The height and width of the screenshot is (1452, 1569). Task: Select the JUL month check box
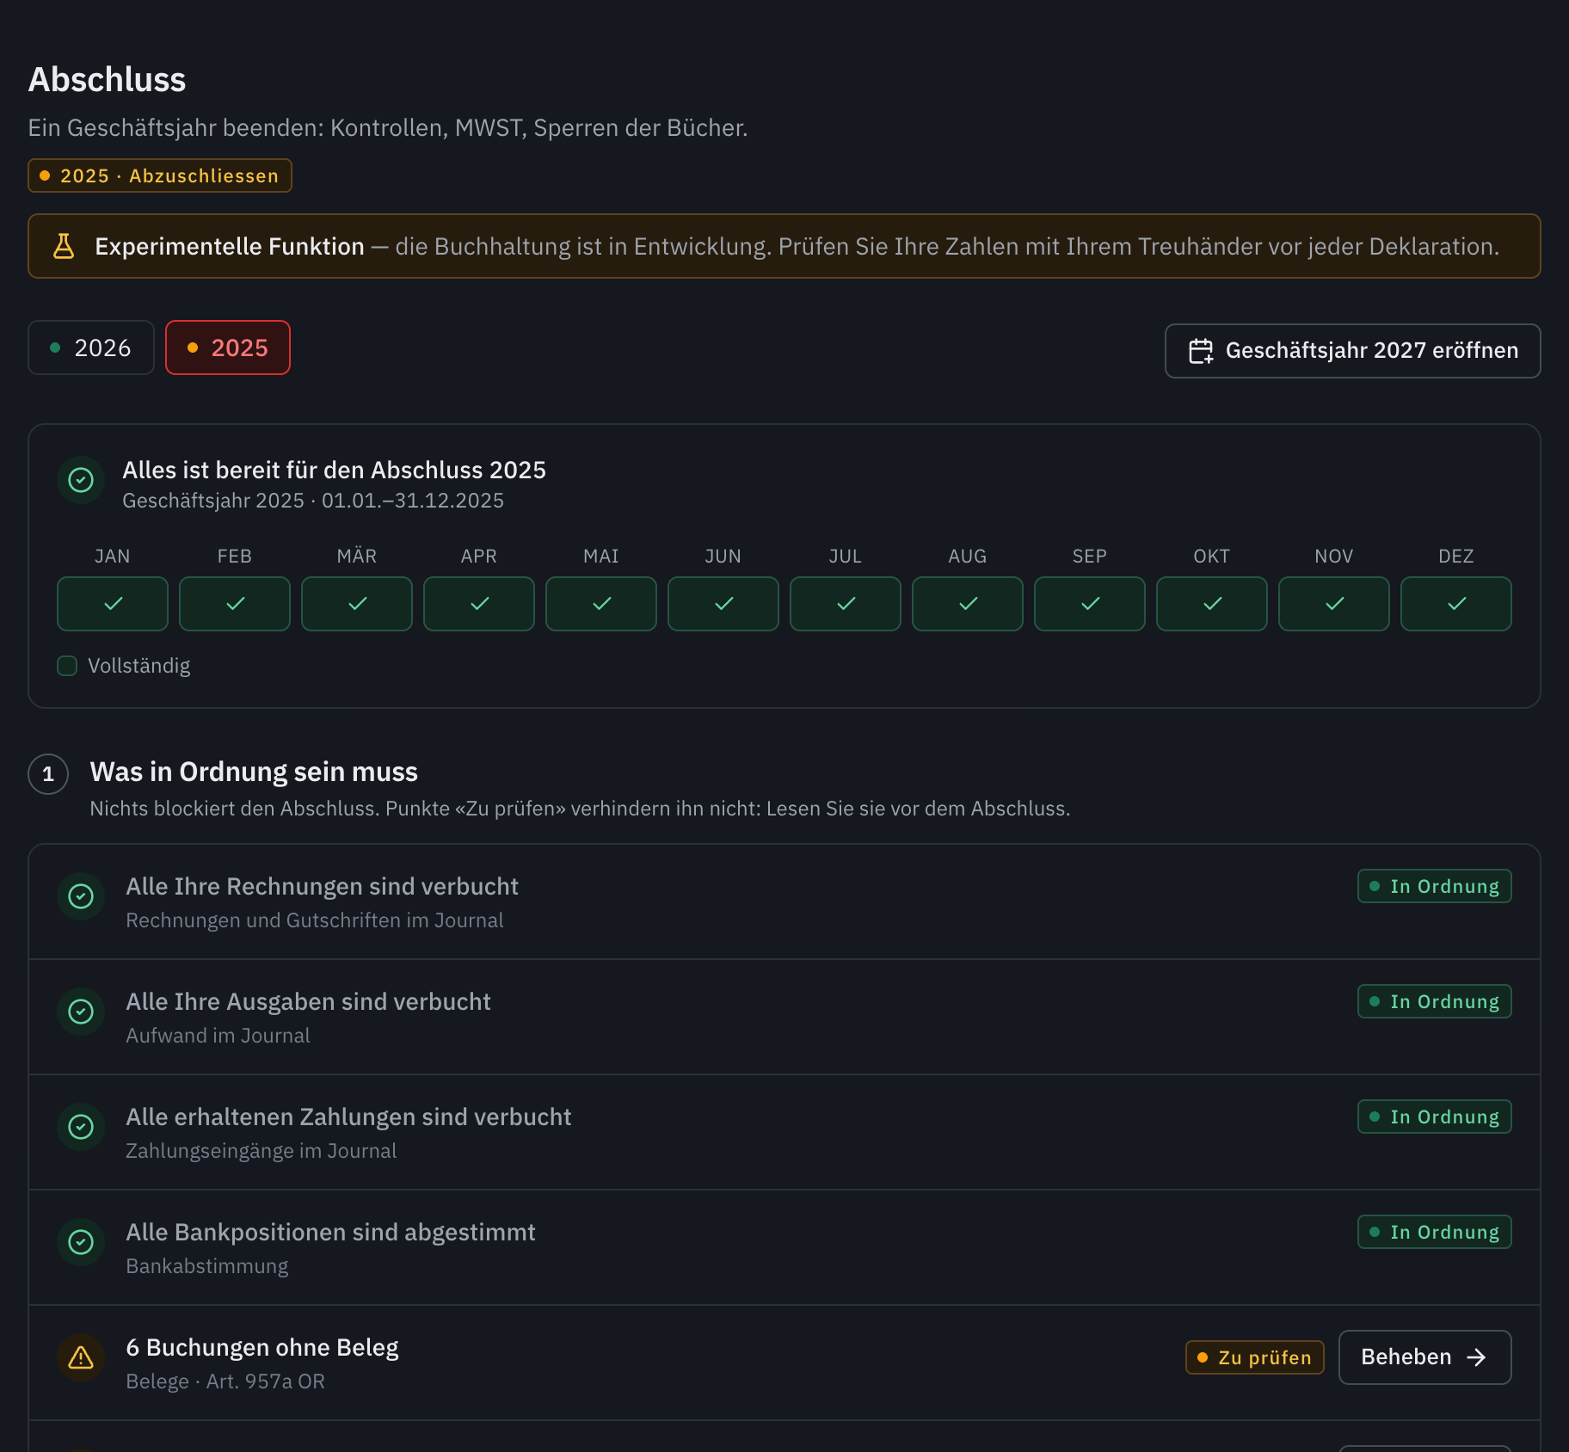tap(846, 604)
